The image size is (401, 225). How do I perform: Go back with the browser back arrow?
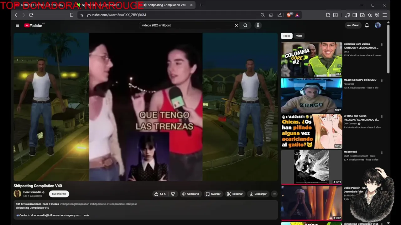[x=16, y=15]
